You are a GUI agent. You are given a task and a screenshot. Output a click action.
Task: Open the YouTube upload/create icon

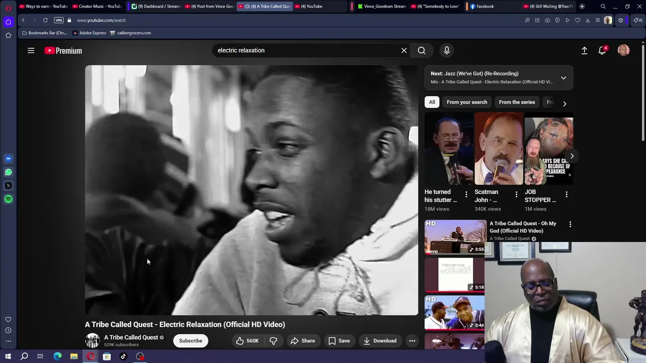pyautogui.click(x=584, y=50)
